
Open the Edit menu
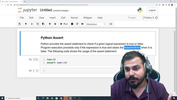pos(31,18)
